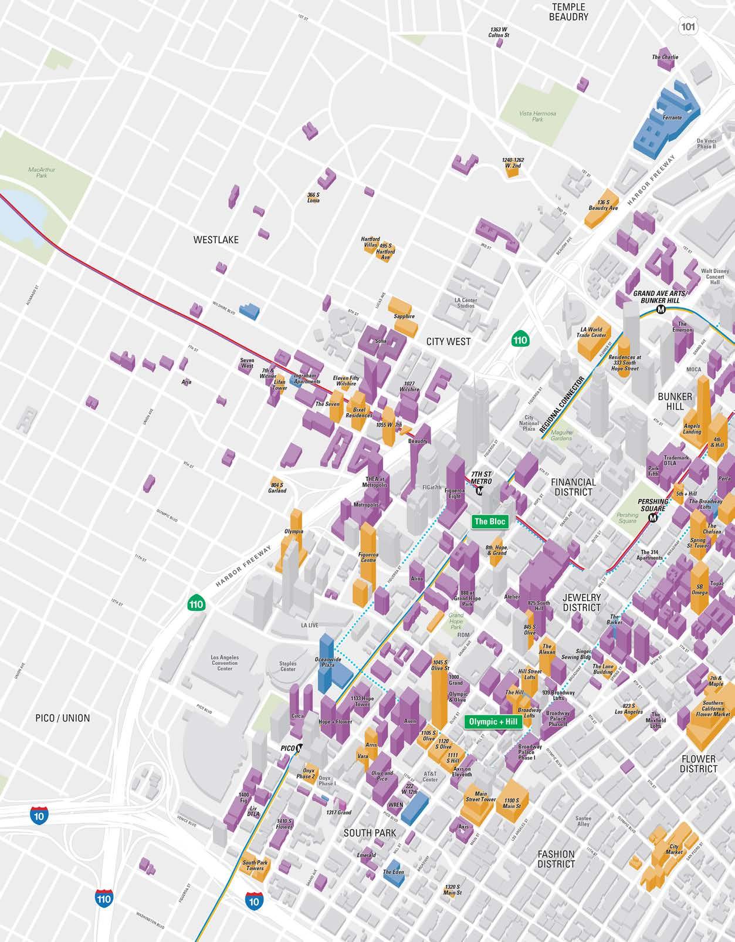This screenshot has width=735, height=942.
Task: Select the Bunker Hill district label
Action: pyautogui.click(x=675, y=401)
